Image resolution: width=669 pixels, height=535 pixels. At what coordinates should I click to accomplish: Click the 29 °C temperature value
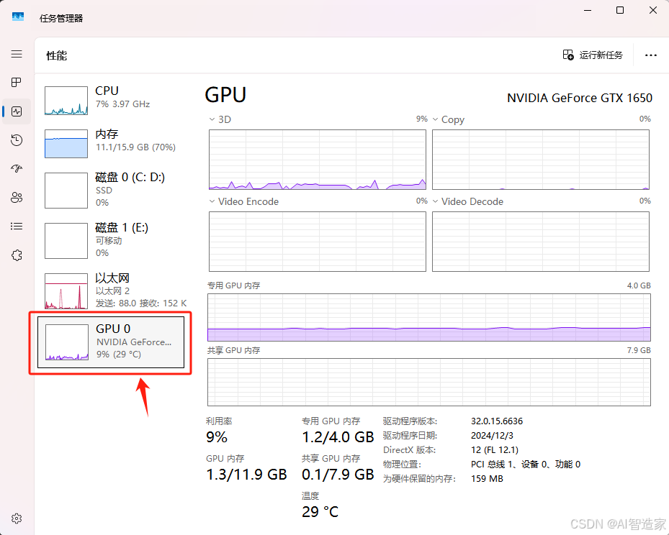point(320,511)
